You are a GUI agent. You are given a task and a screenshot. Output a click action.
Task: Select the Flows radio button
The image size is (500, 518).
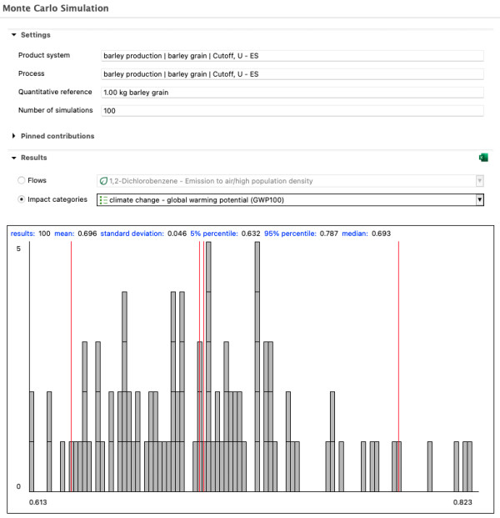[x=22, y=180]
